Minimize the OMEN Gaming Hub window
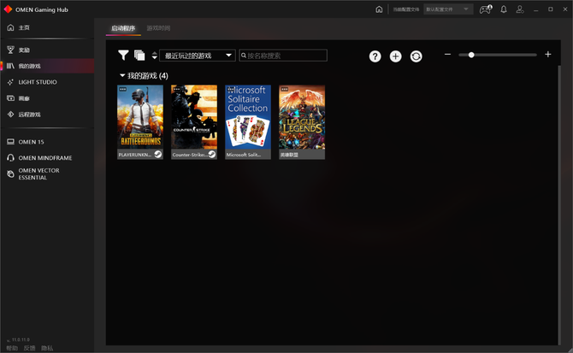The height and width of the screenshot is (353, 573). 535,9
